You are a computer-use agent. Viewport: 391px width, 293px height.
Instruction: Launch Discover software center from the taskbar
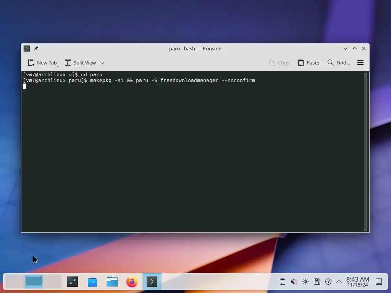[x=92, y=282]
